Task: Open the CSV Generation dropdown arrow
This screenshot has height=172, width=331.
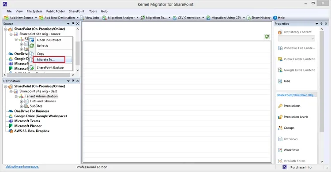Action: (x=203, y=18)
